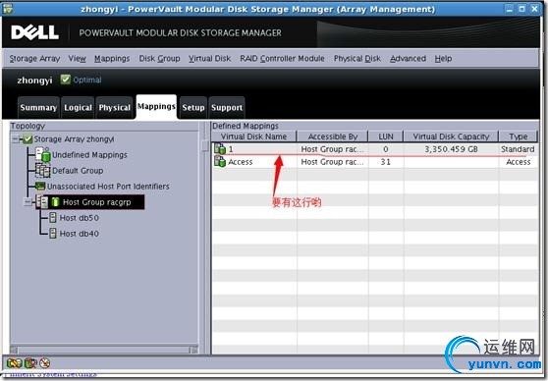The width and height of the screenshot is (548, 381).
Task: Click the second status bar icon with magnifier
Action: [x=30, y=362]
